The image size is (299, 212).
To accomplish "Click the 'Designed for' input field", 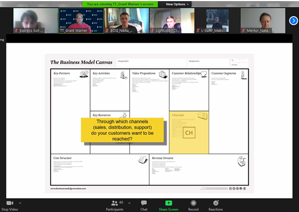I will point(151,63).
